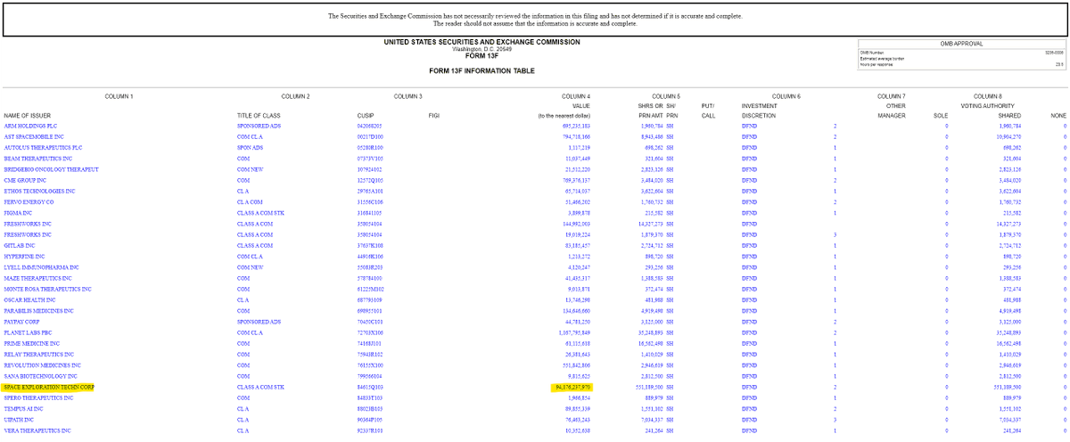This screenshot has height=442, width=1070.
Task: Click value 1,167,795,849 for Planet Labs
Action: (x=572, y=332)
